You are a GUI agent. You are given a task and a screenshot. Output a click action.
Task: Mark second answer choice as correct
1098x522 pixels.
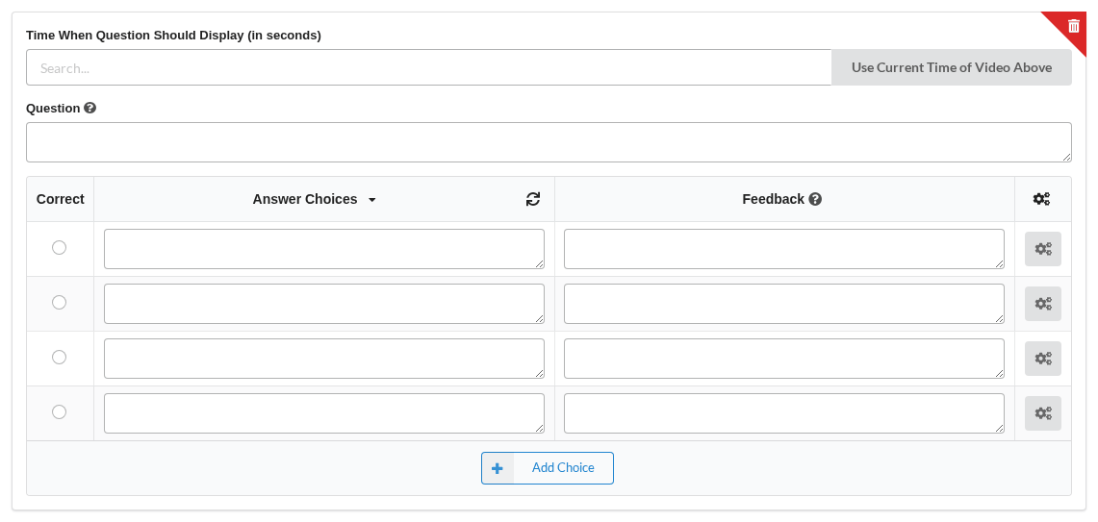click(60, 302)
